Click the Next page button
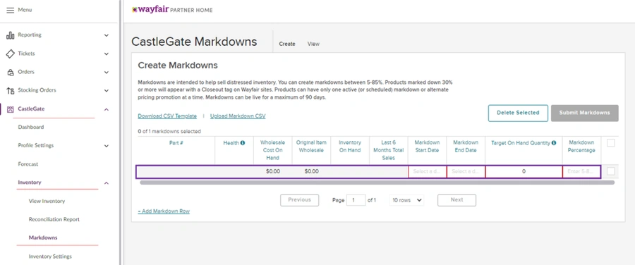 [x=456, y=200]
